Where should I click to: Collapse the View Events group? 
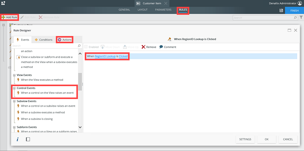14,75
